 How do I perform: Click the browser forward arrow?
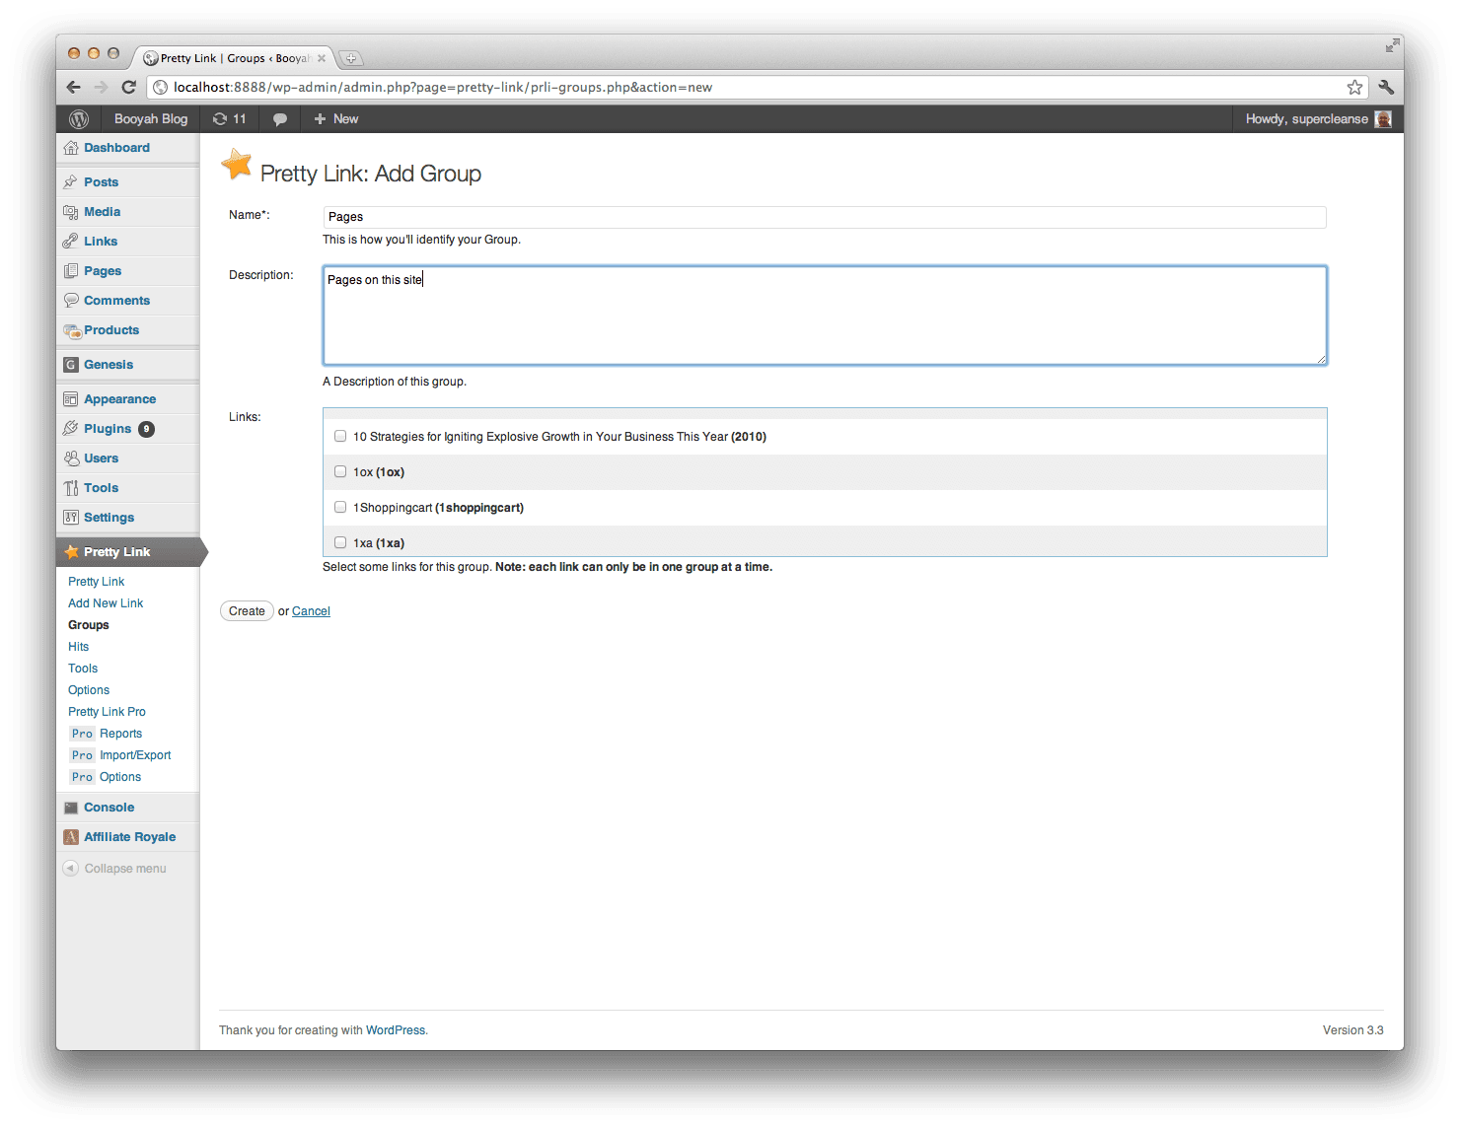101,87
